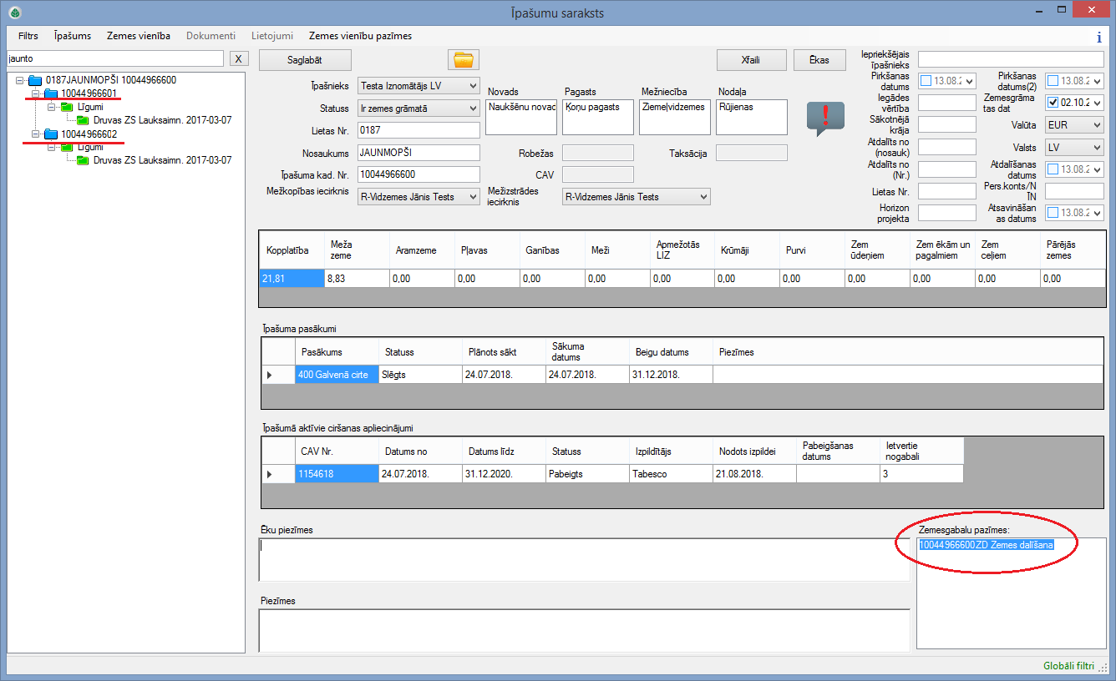
Task: Click the red exclamation speech bubble icon
Action: tap(825, 117)
